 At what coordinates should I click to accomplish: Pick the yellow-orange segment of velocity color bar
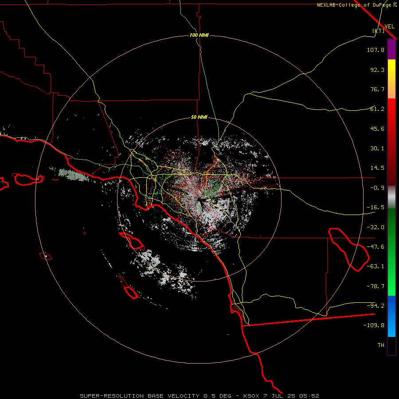[x=391, y=79]
